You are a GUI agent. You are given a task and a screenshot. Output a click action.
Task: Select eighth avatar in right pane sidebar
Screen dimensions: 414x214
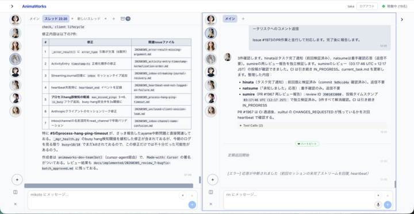click(210, 111)
